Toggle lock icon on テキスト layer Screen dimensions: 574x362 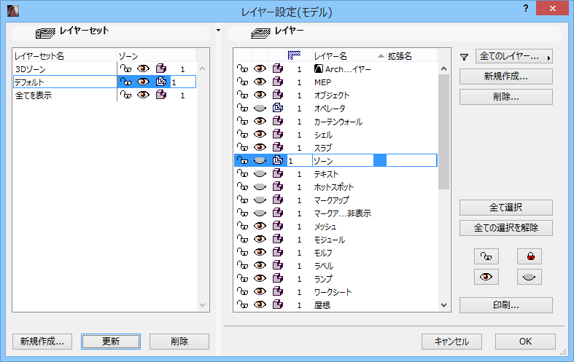242,173
